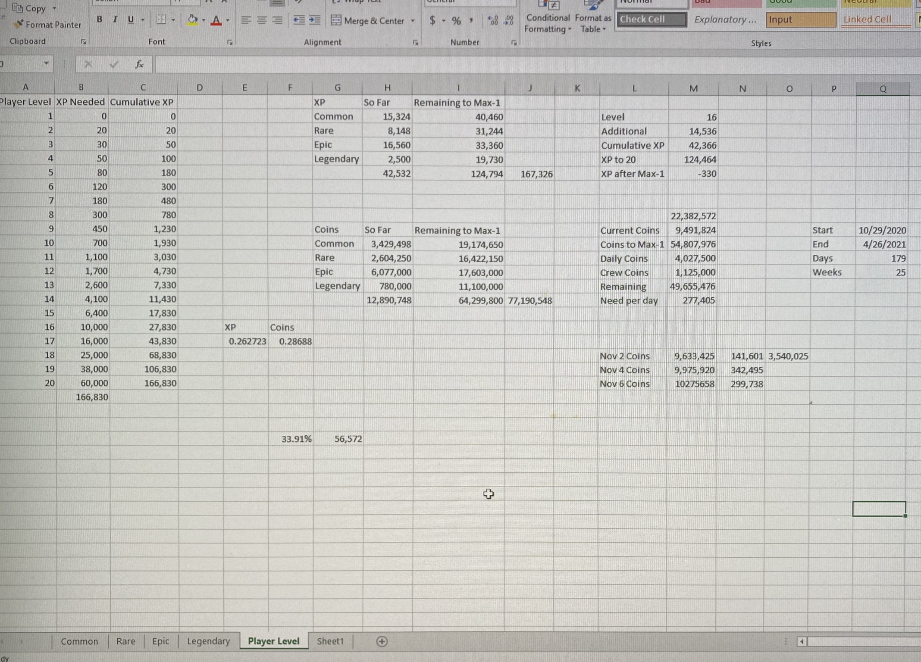Toggle Italic formatting
Viewport: 921px width, 662px height.
tap(115, 19)
